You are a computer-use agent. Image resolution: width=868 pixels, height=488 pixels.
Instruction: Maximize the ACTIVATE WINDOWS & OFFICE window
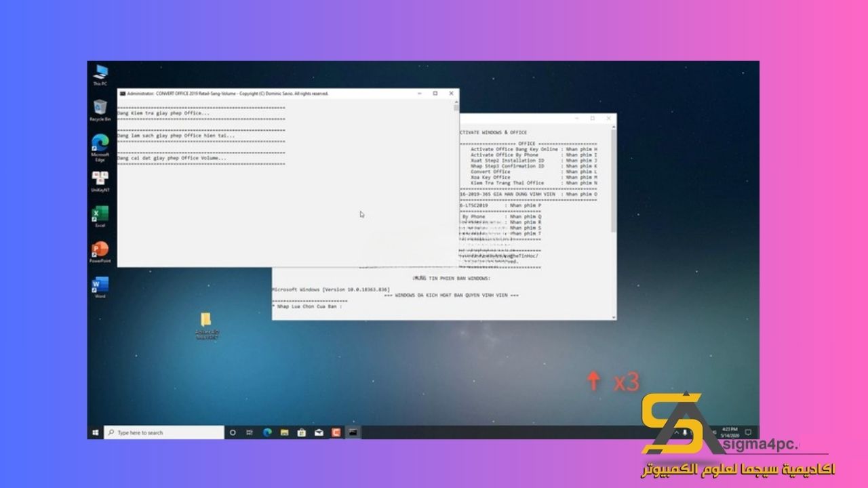pyautogui.click(x=592, y=118)
